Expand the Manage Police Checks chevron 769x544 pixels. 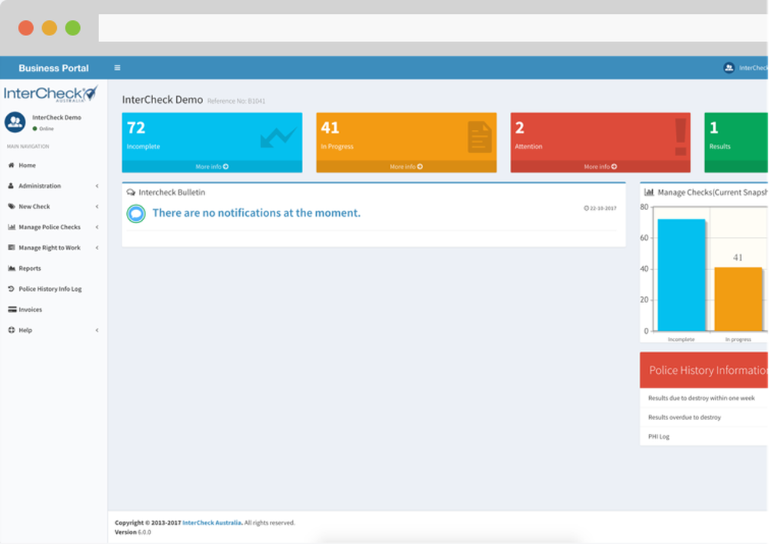tap(97, 227)
